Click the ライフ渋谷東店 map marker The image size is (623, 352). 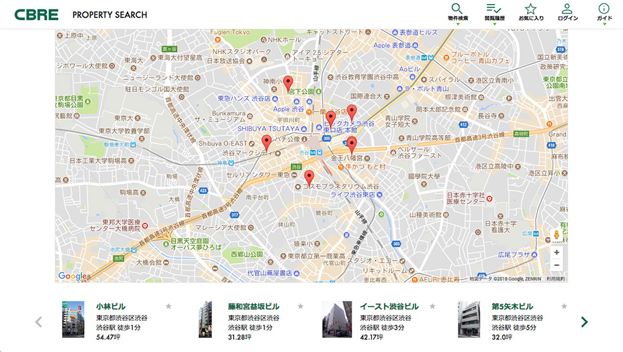point(379,195)
